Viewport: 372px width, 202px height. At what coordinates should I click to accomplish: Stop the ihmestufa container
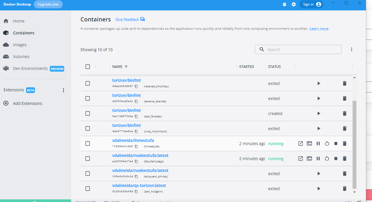point(336,143)
